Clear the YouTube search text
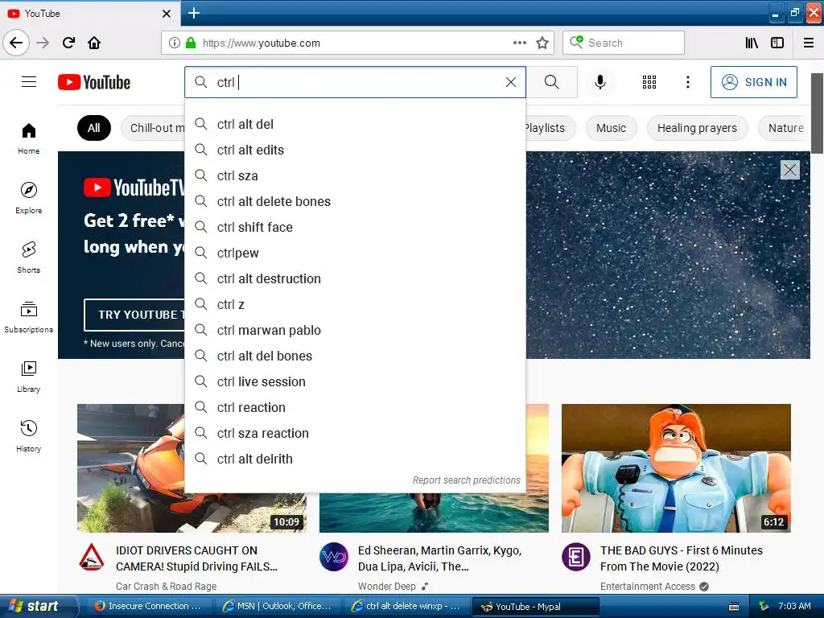The width and height of the screenshot is (824, 618). click(x=511, y=82)
